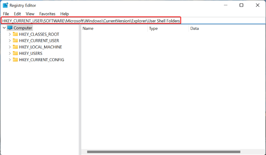Screen dimensions: 266x155
Task: Open the File menu
Action: point(6,14)
